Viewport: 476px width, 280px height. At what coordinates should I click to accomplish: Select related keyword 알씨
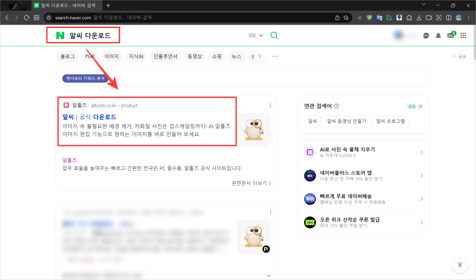click(x=312, y=121)
